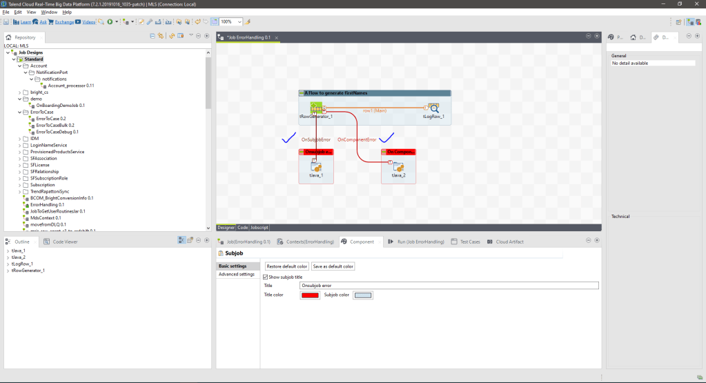This screenshot has height=383, width=706.
Task: Click the subjob Title text field
Action: coord(449,285)
